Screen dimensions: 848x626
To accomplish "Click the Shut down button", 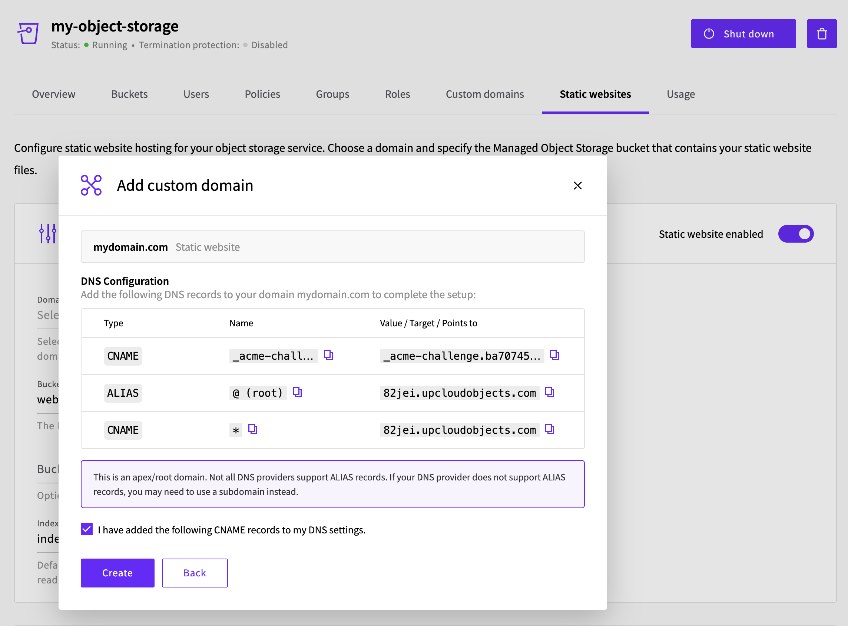I will point(743,34).
